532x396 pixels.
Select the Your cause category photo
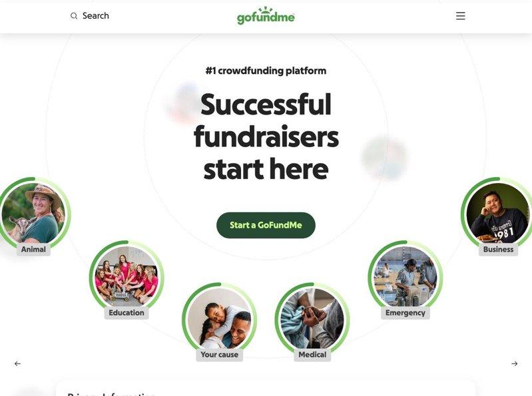pyautogui.click(x=219, y=319)
